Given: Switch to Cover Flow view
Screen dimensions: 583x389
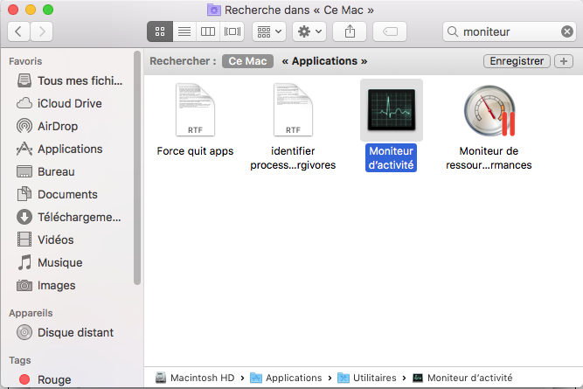Looking at the screenshot, I should click(232, 31).
